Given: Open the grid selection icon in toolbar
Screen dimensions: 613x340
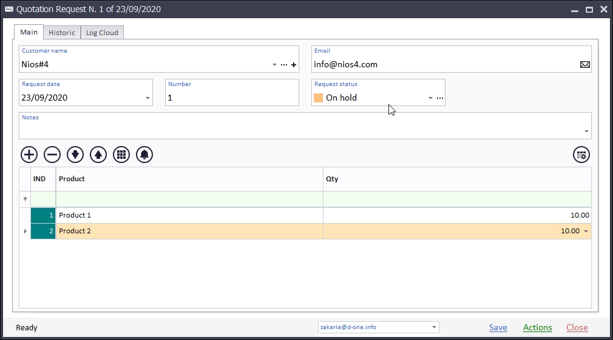Looking at the screenshot, I should click(x=121, y=155).
